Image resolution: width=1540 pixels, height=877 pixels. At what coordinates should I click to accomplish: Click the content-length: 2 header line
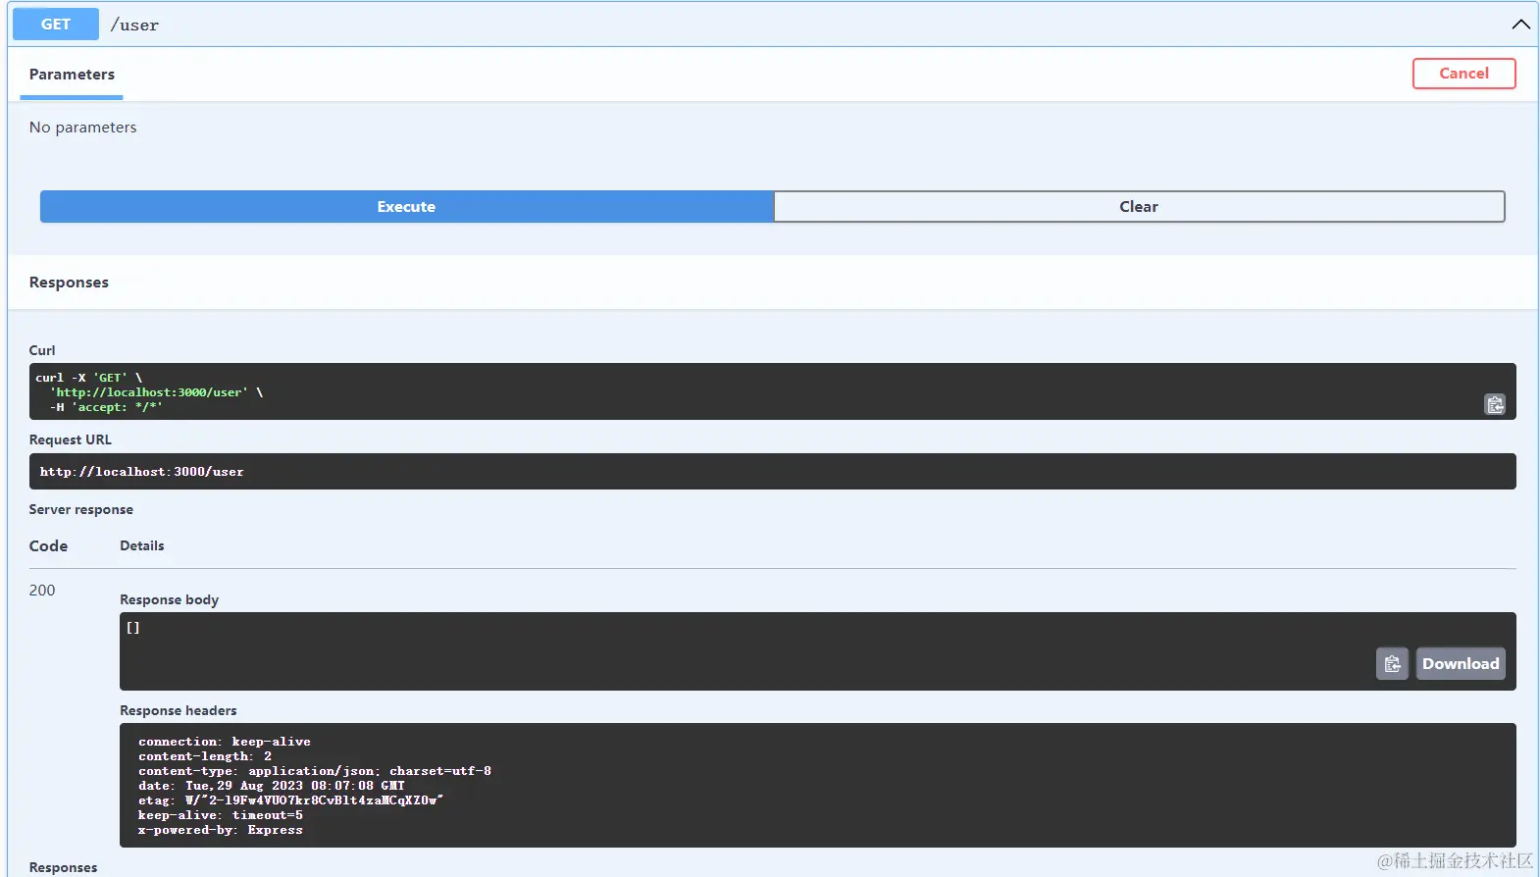[x=205, y=756]
